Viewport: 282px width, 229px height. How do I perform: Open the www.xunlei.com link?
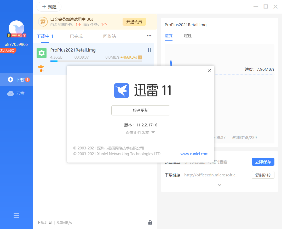[x=194, y=154]
